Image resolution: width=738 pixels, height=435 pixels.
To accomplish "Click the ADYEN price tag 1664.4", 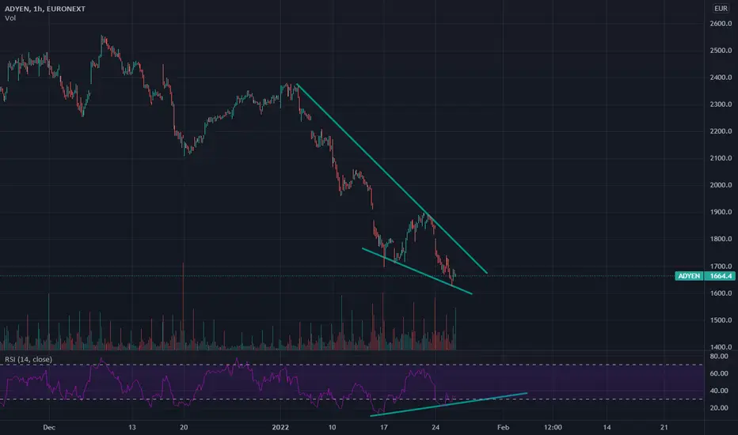I will click(705, 276).
